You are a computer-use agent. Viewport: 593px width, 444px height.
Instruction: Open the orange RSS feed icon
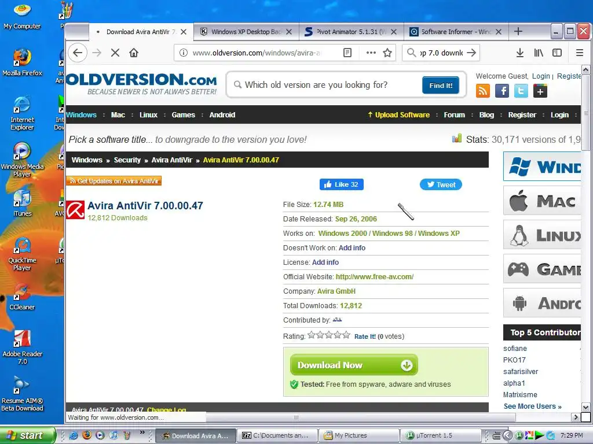pos(483,91)
